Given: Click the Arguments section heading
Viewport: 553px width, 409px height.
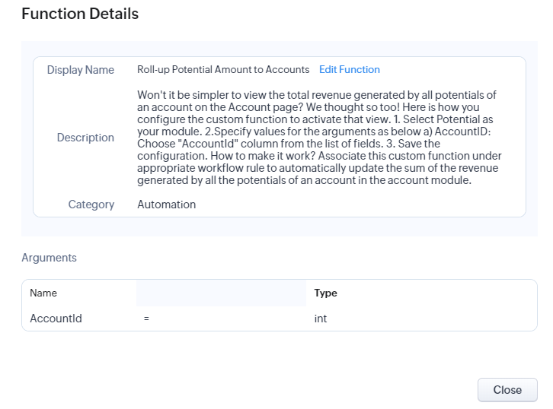Looking at the screenshot, I should [x=49, y=258].
